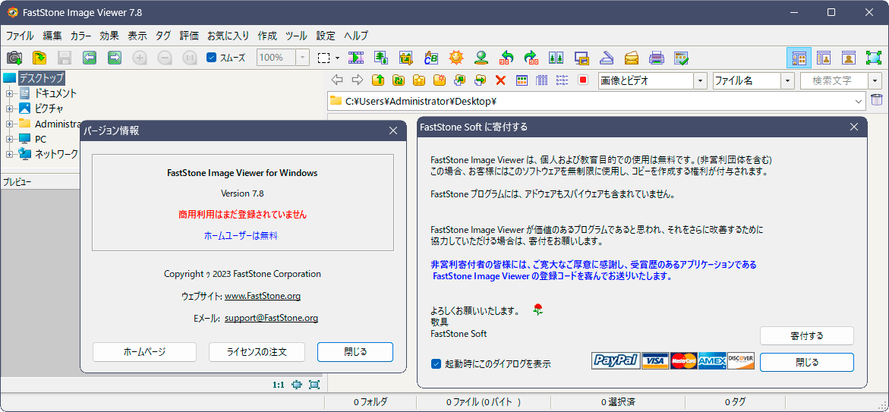889x412 pixels.
Task: Open compare selected images tool
Action: (556, 57)
